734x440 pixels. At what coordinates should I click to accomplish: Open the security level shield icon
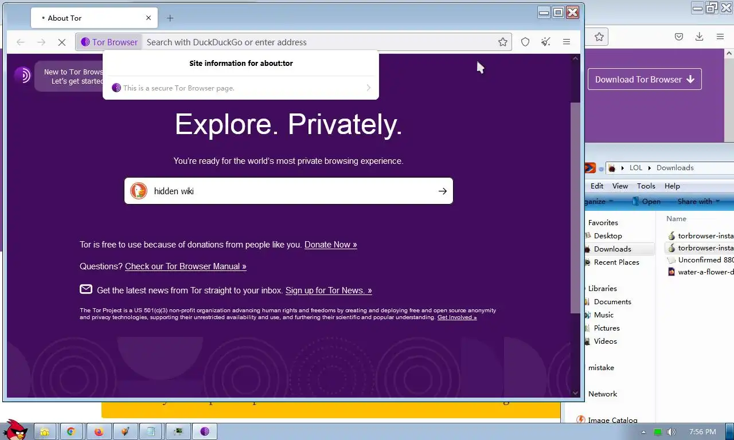[525, 42]
